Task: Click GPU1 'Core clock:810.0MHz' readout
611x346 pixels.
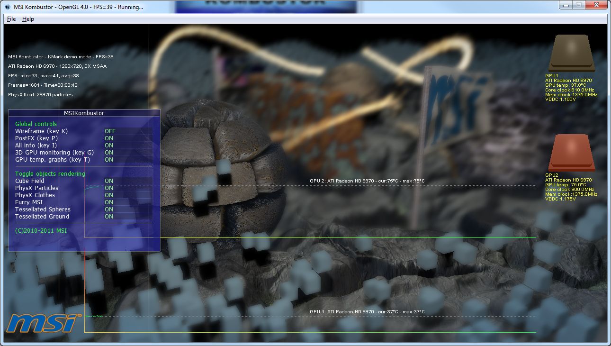Action: tap(569, 90)
